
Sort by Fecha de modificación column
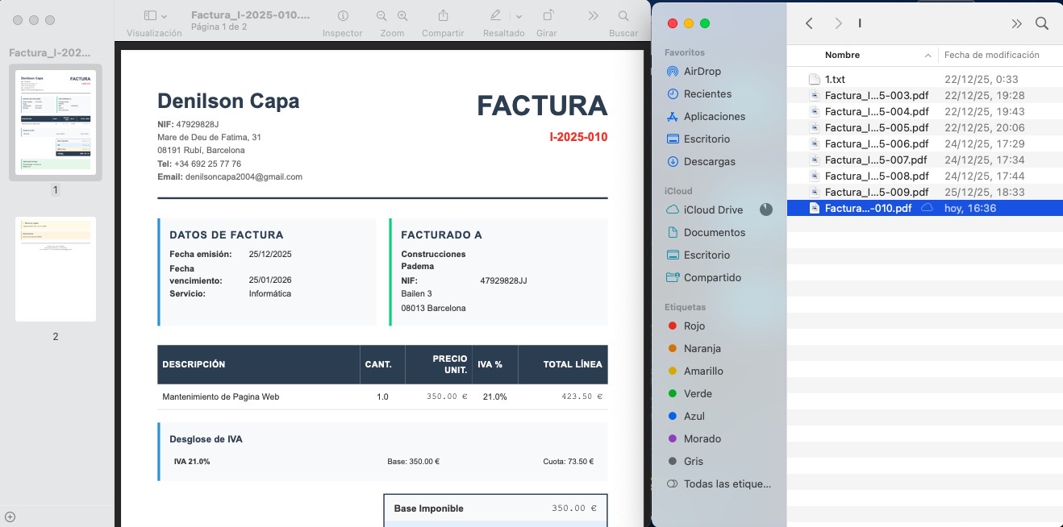[991, 55]
